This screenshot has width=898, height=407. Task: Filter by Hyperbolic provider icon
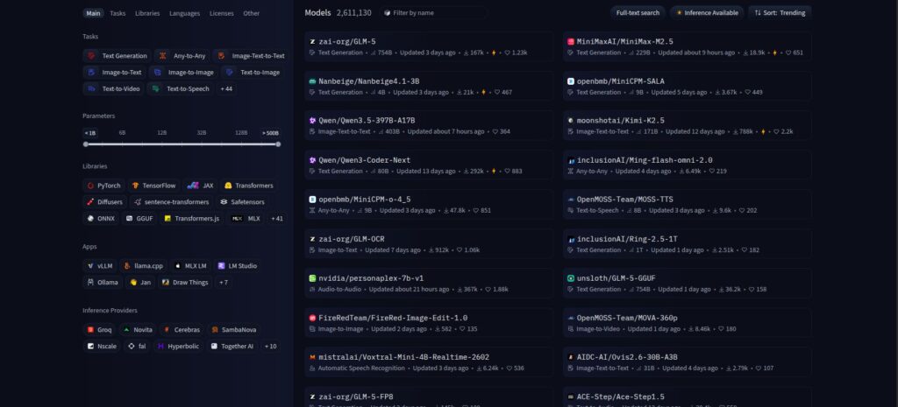point(161,347)
